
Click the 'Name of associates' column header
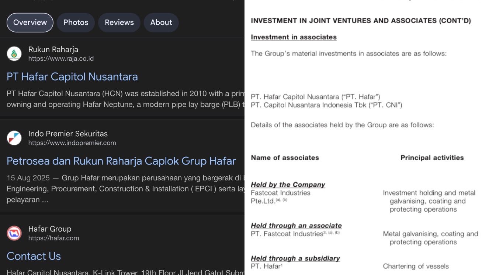[x=285, y=158]
